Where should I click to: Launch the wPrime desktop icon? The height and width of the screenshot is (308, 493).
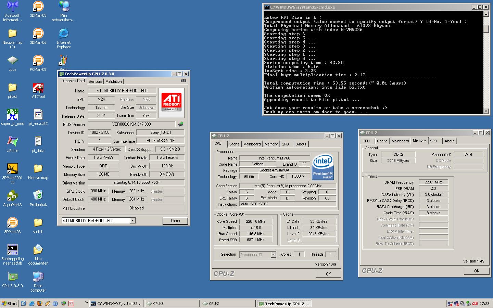[x=12, y=144]
